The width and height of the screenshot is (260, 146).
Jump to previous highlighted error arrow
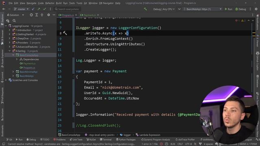tap(249, 21)
